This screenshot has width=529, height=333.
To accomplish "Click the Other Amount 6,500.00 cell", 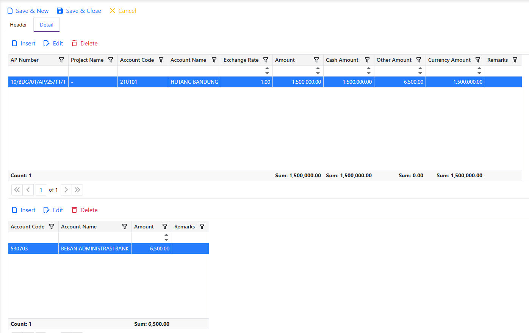I will pyautogui.click(x=400, y=82).
